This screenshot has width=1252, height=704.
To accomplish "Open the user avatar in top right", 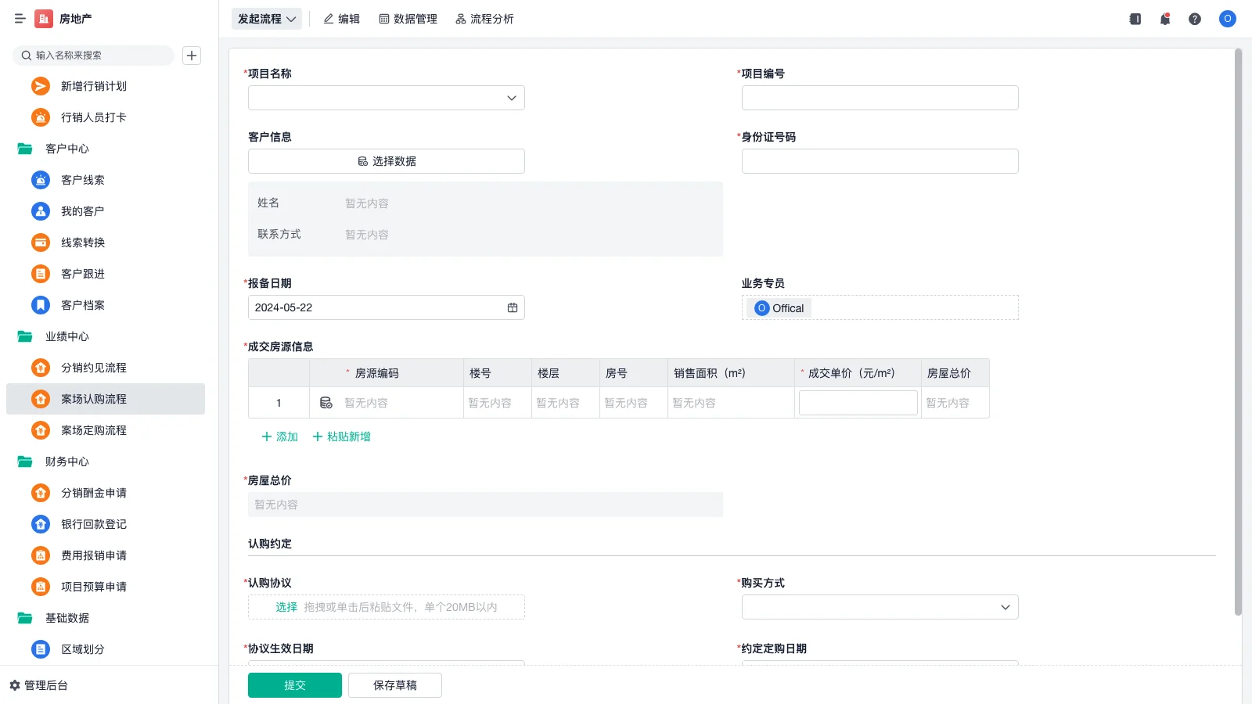I will [x=1227, y=19].
